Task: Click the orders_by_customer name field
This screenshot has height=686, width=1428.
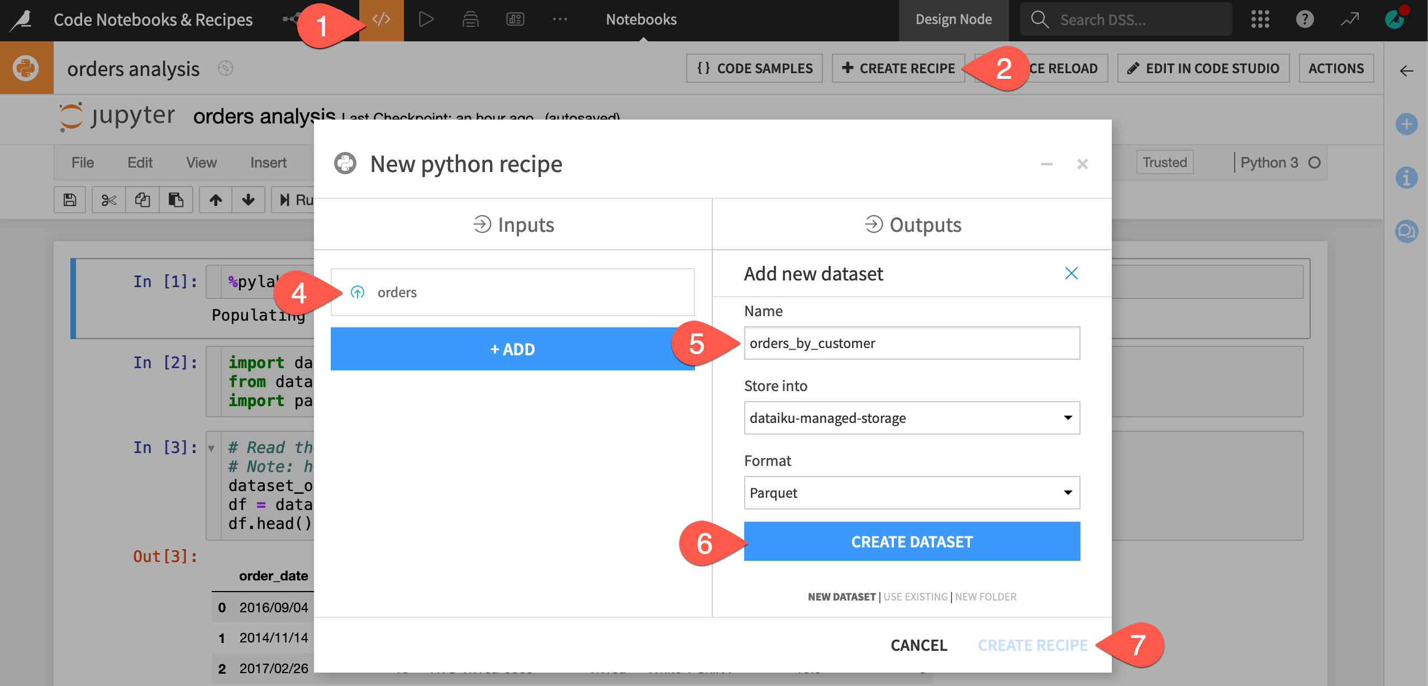Action: click(x=911, y=343)
